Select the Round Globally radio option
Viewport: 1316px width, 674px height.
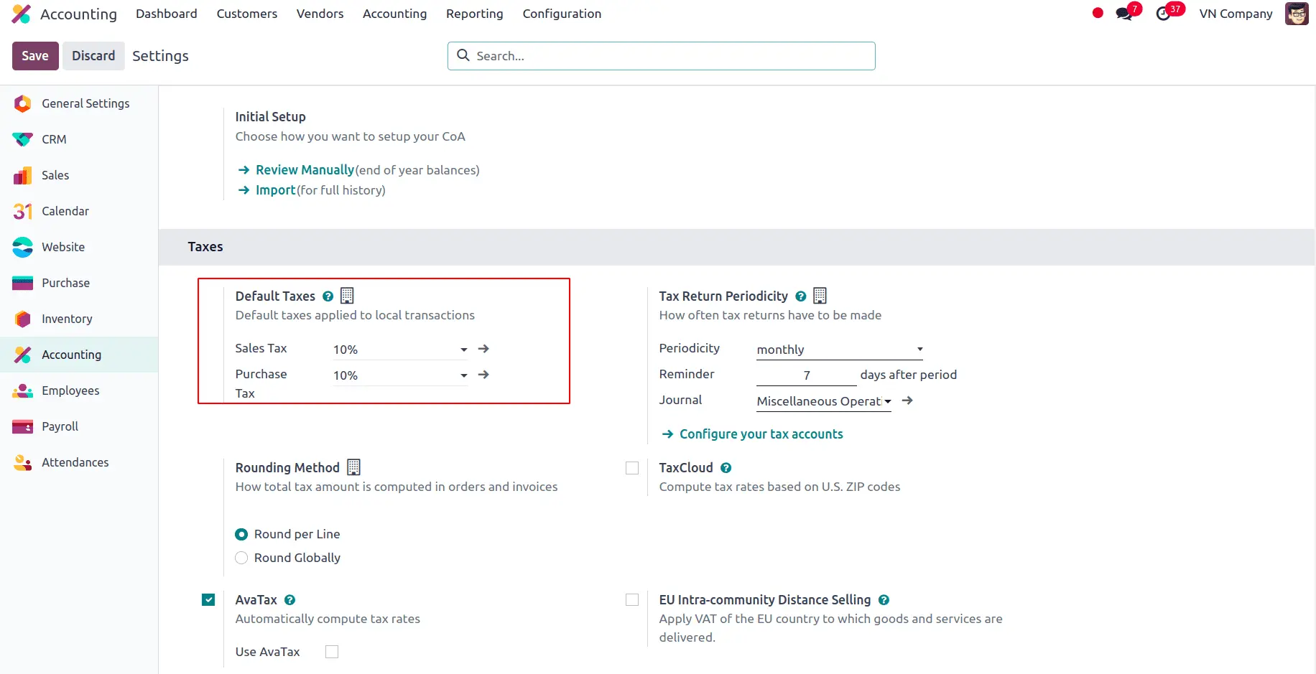241,558
